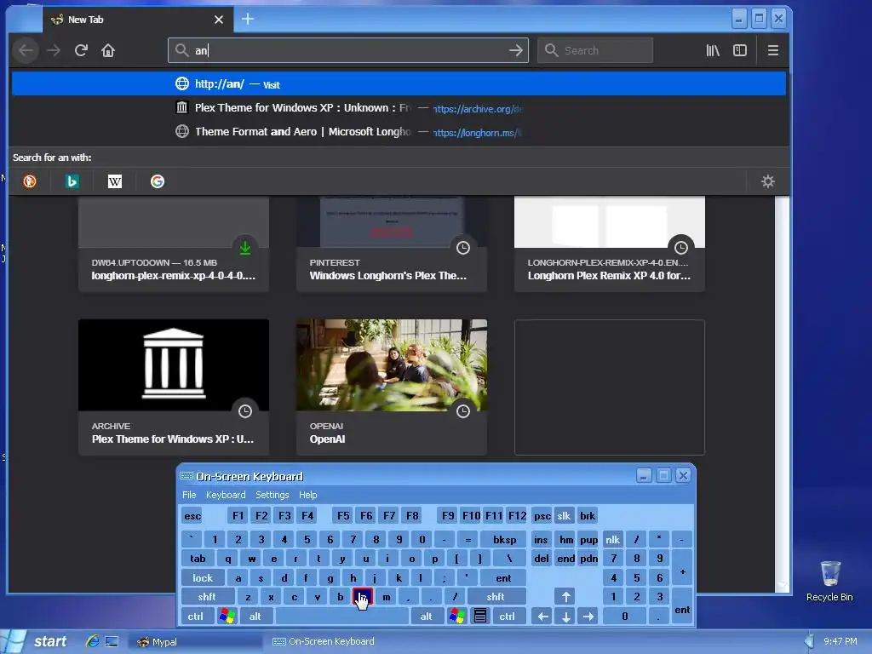The image size is (872, 654).
Task: Open longhorn-plex-remix download tile
Action: [174, 244]
